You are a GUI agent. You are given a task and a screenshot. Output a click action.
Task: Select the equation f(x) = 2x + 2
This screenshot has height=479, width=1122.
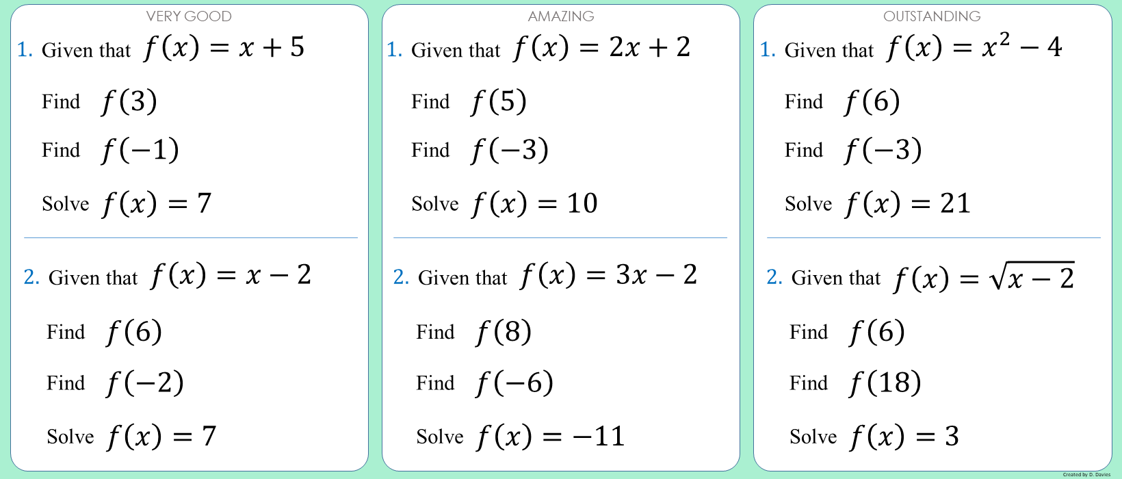(x=602, y=47)
